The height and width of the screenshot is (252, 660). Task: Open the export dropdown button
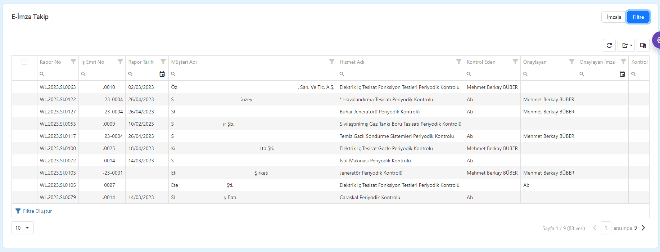point(626,45)
